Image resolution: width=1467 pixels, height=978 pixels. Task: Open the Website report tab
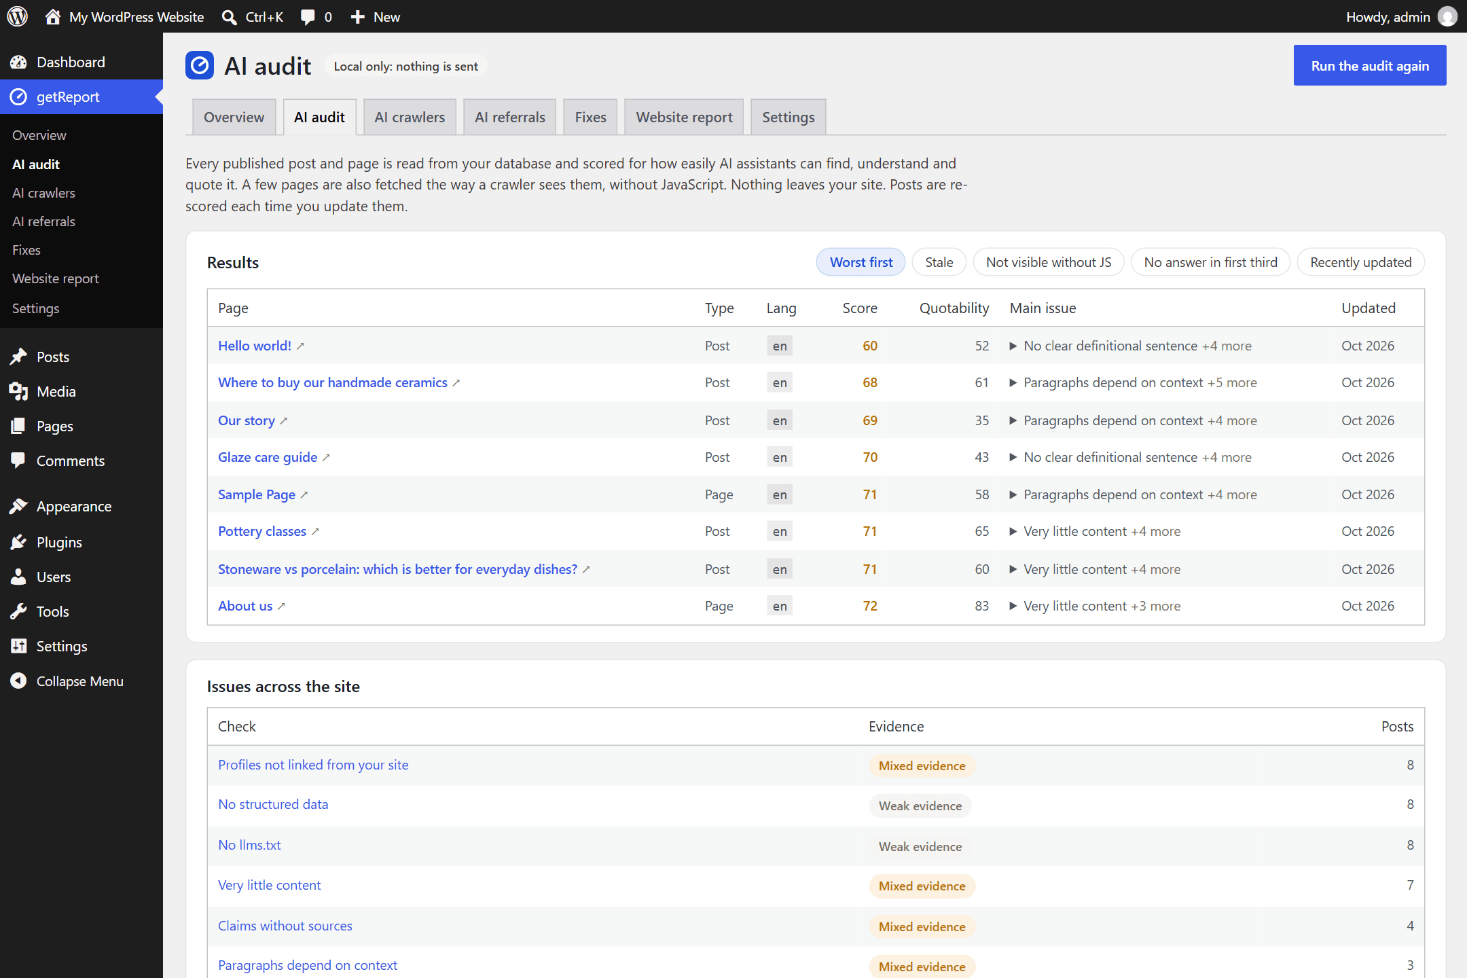pos(684,117)
